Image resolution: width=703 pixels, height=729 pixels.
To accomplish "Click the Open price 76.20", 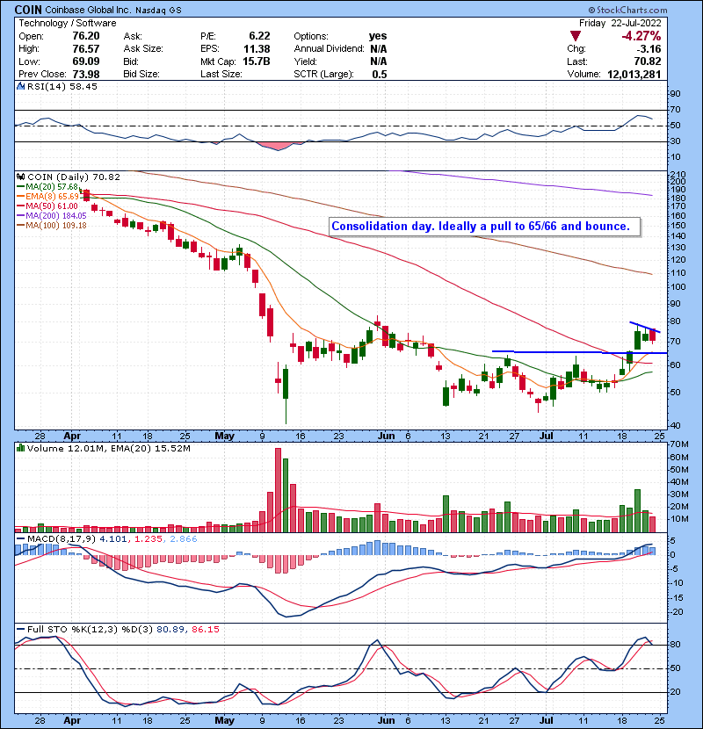I will coord(86,36).
